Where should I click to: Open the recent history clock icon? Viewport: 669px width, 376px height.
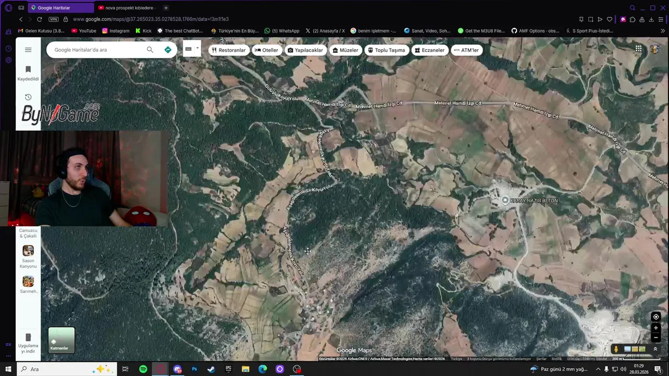pyautogui.click(x=28, y=97)
